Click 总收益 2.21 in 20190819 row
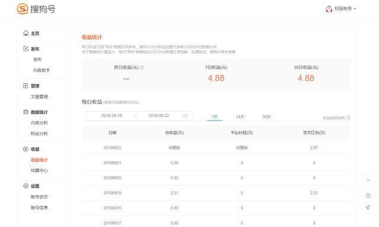This screenshot has height=227, width=379. [x=174, y=193]
